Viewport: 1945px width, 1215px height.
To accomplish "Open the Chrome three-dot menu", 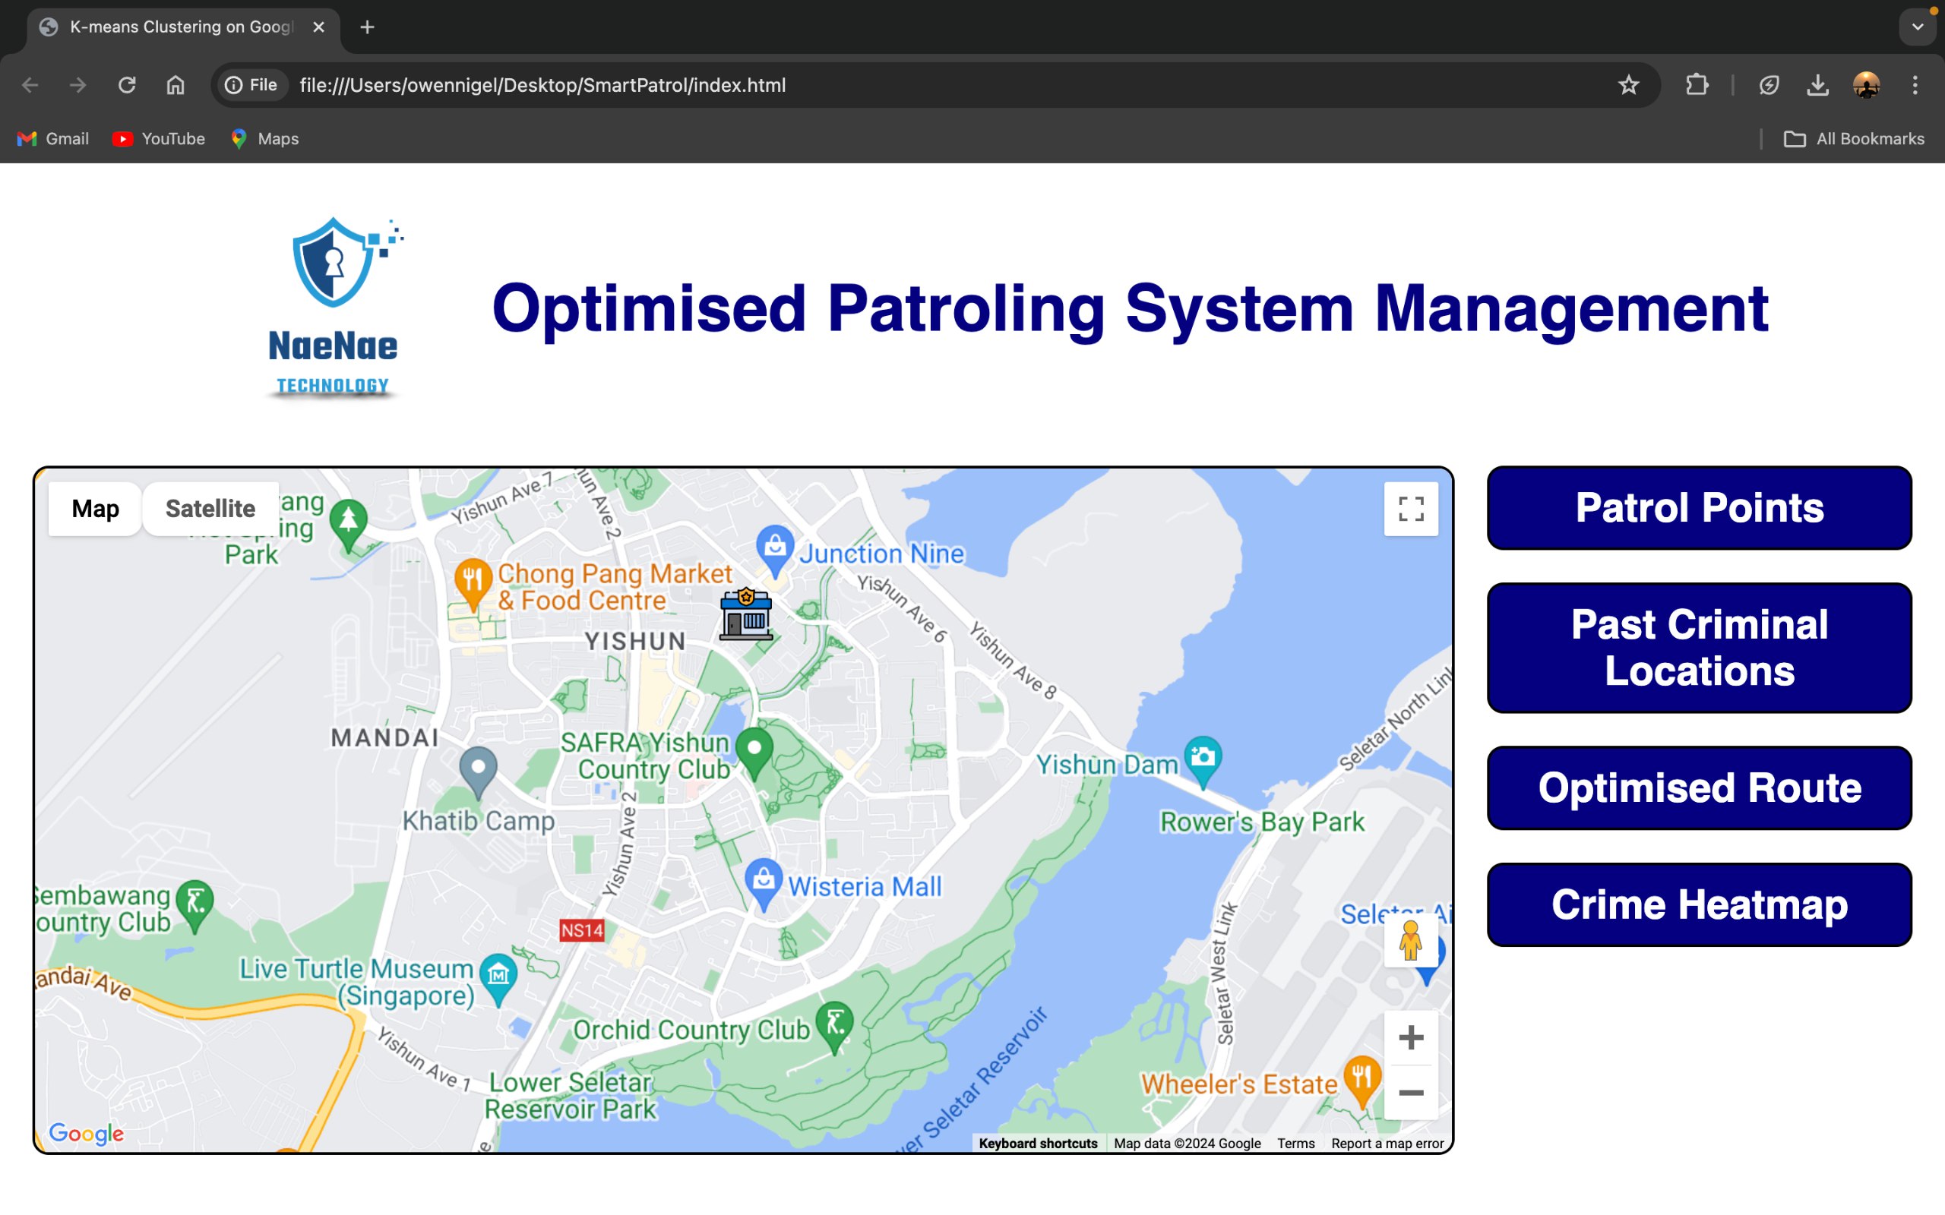I will click(x=1915, y=85).
